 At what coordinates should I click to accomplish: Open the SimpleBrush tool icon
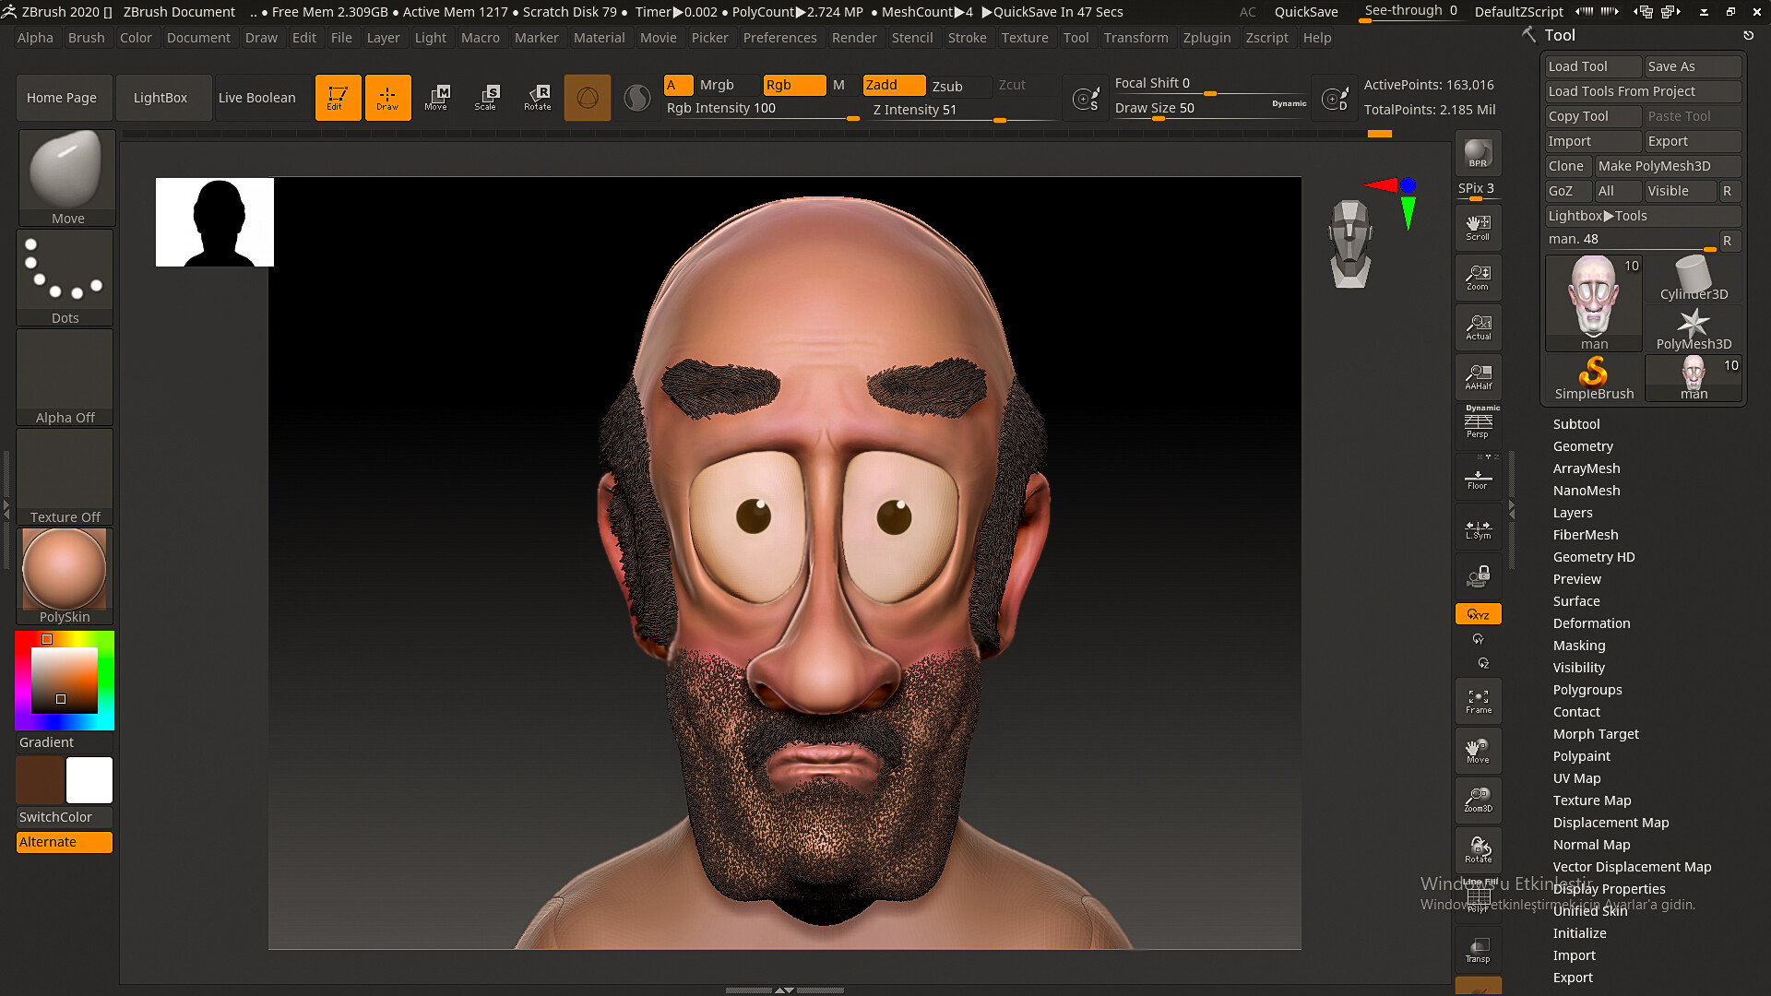1593,378
